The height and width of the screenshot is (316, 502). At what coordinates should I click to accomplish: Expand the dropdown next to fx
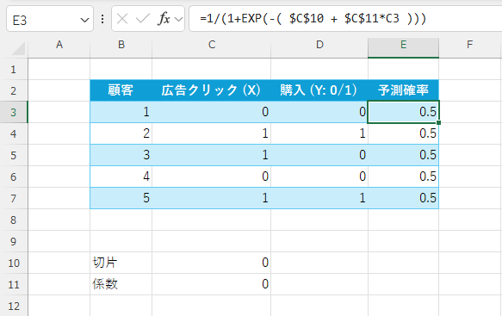click(x=178, y=20)
